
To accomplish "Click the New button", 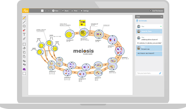I will [x=55, y=11].
